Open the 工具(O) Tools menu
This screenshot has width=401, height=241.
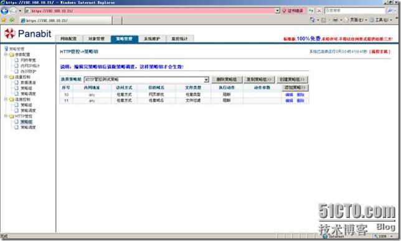click(381, 20)
